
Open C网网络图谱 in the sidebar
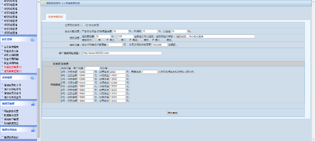[x=10, y=9]
